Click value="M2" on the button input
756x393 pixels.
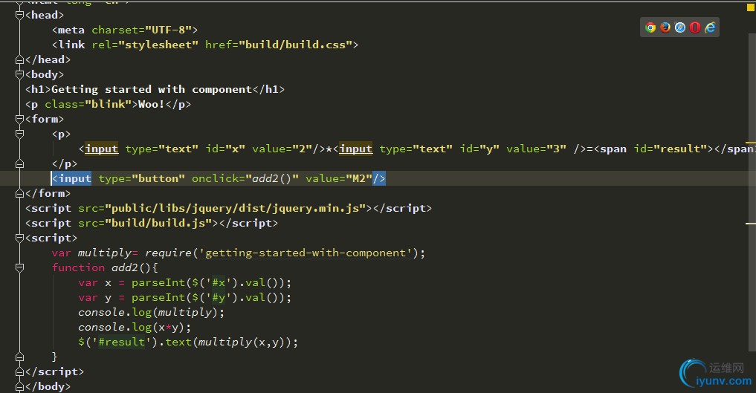[339, 179]
